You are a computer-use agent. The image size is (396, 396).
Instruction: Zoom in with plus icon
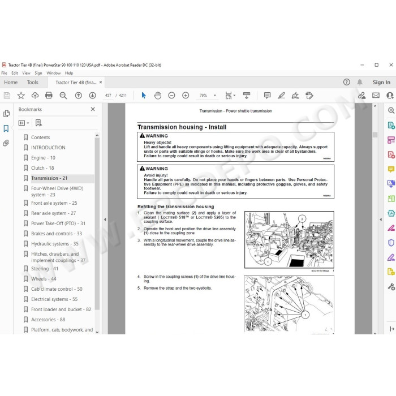pyautogui.click(x=186, y=96)
